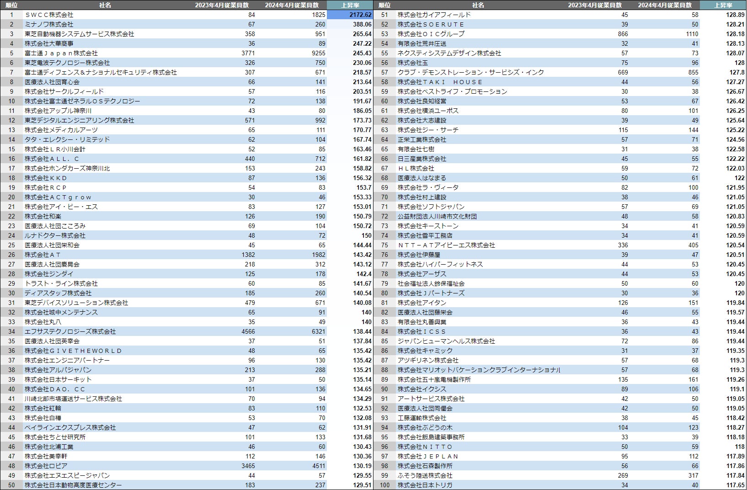Select 株式会社ＯＩＣグループ
This screenshot has width=747, height=490.
(x=431, y=34)
